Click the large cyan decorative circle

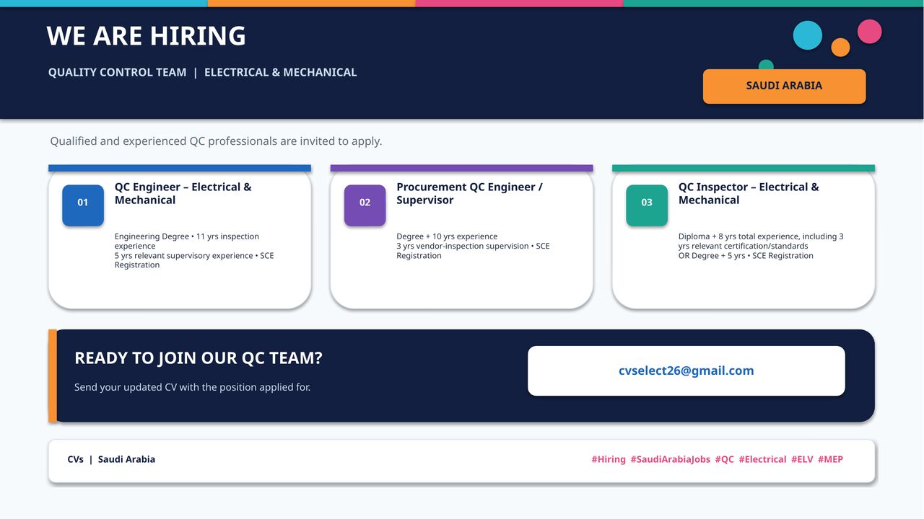coord(808,35)
